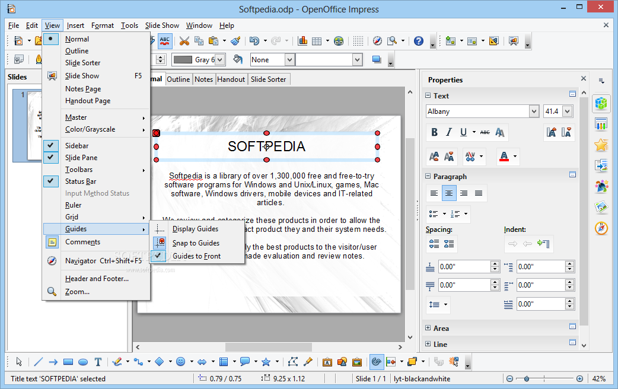Open the Albany font name dropdown
The width and height of the screenshot is (618, 389).
pos(534,111)
